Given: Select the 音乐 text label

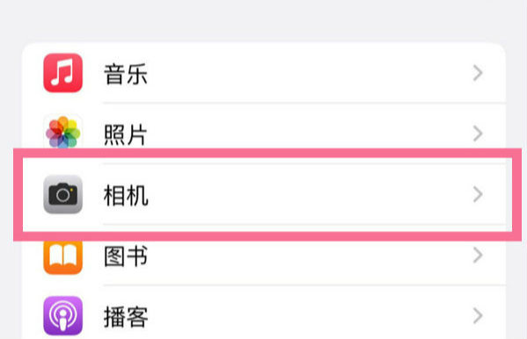Looking at the screenshot, I should pos(126,74).
